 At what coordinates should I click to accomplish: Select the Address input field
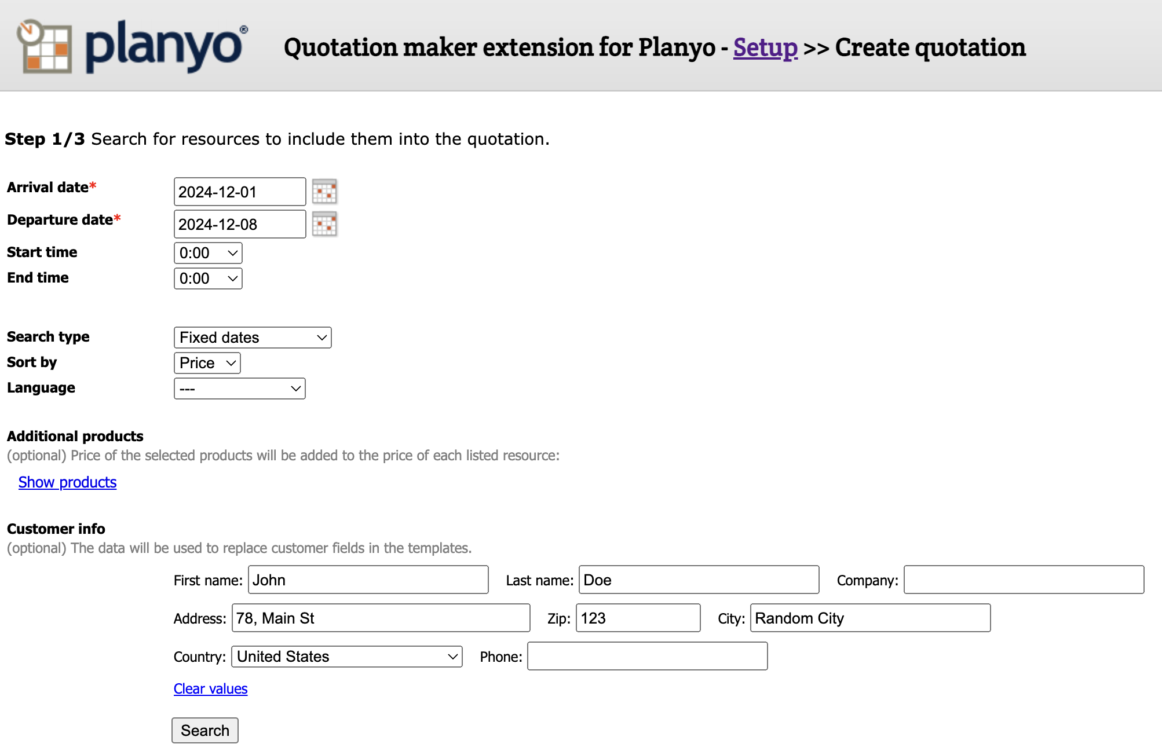381,618
